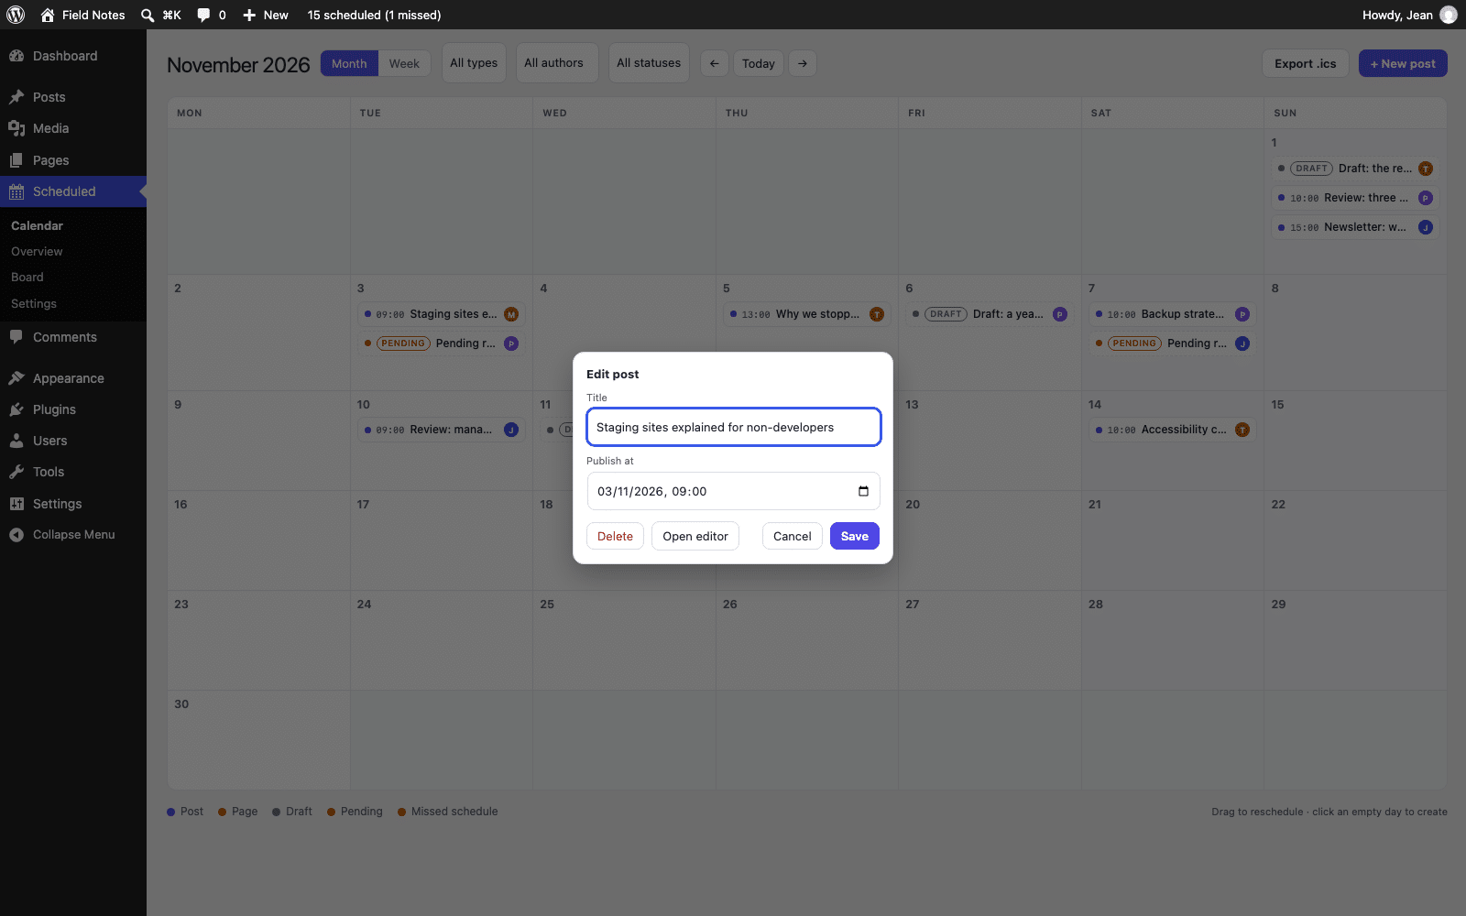Open the All authors dropdown
This screenshot has height=916, width=1466.
click(x=557, y=63)
